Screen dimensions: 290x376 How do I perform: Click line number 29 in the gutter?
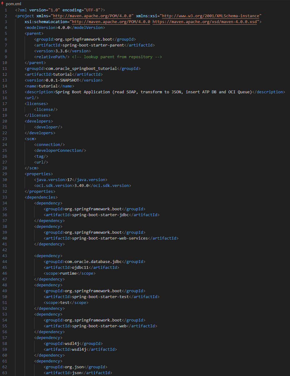5,174
